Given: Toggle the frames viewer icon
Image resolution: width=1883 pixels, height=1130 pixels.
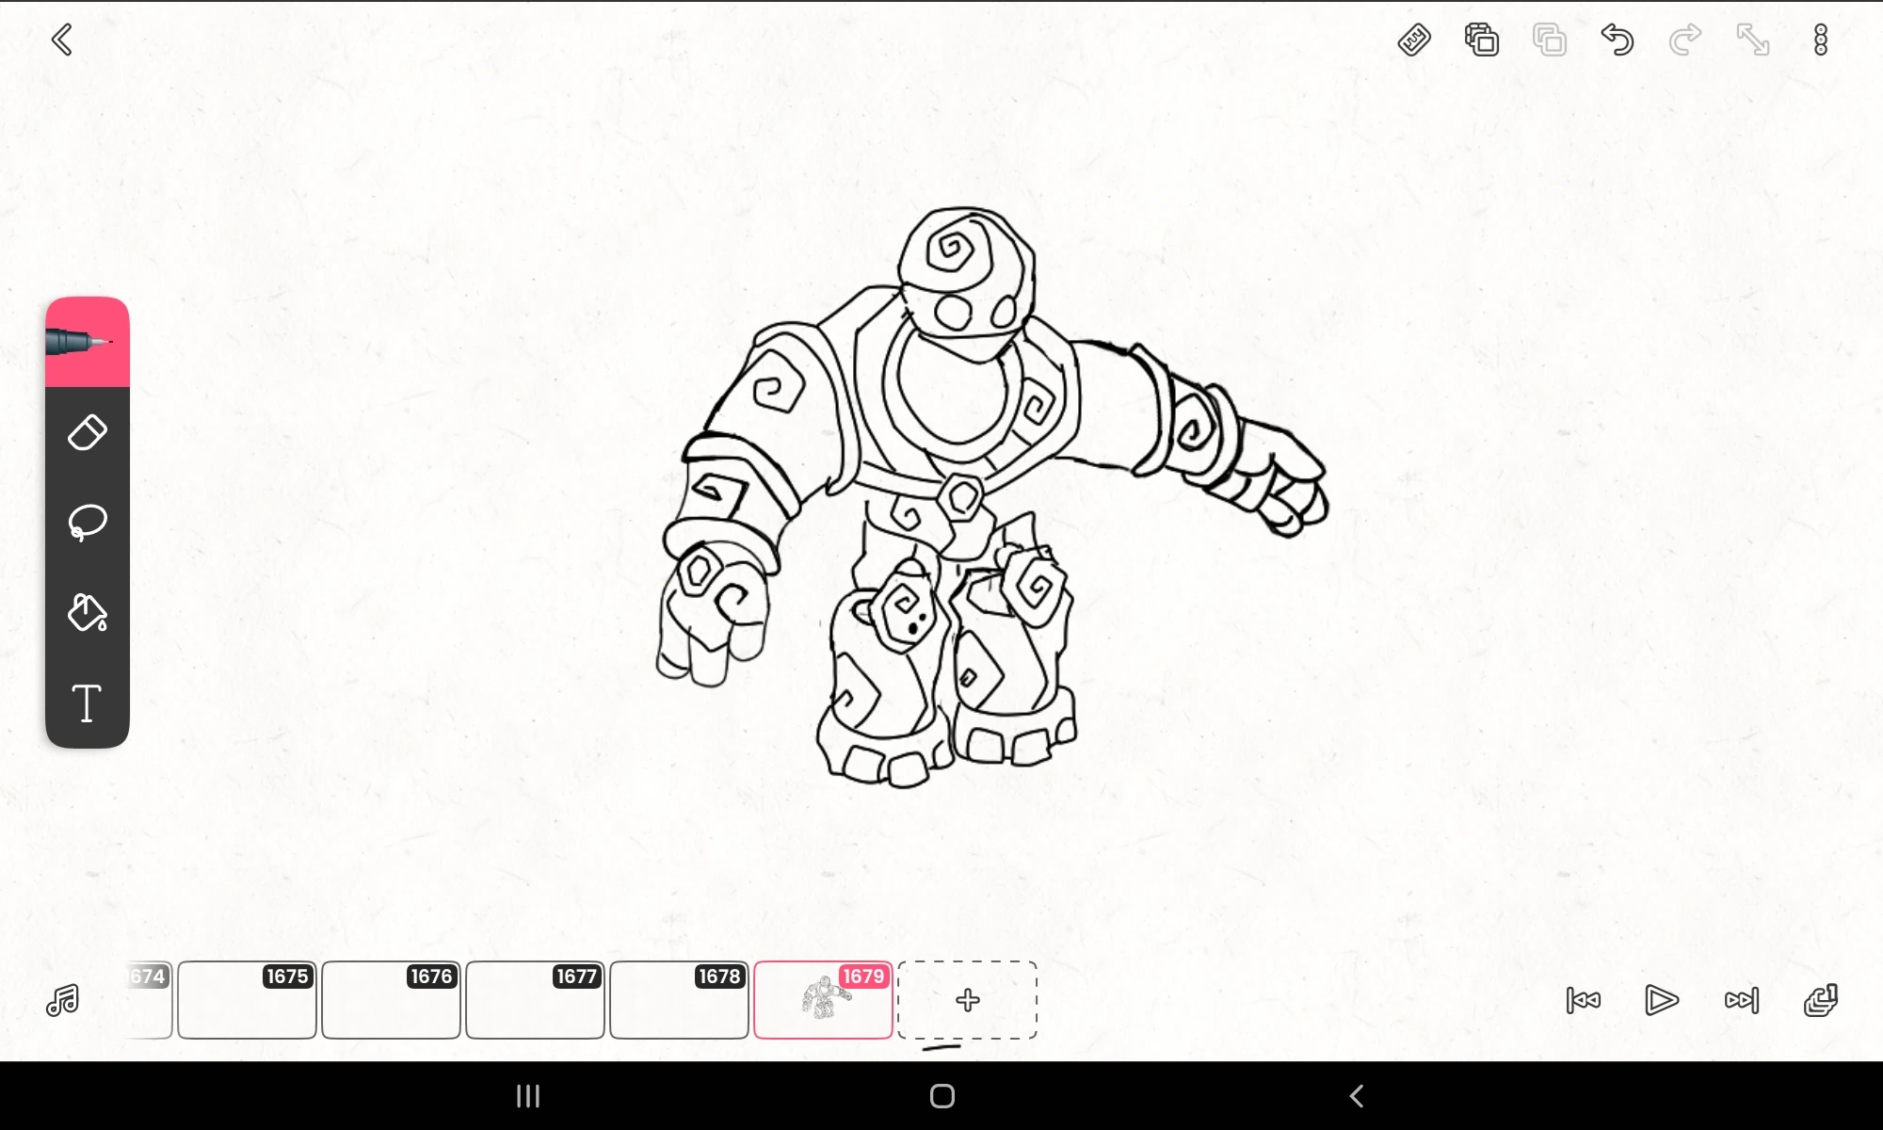Looking at the screenshot, I should point(1820,1000).
